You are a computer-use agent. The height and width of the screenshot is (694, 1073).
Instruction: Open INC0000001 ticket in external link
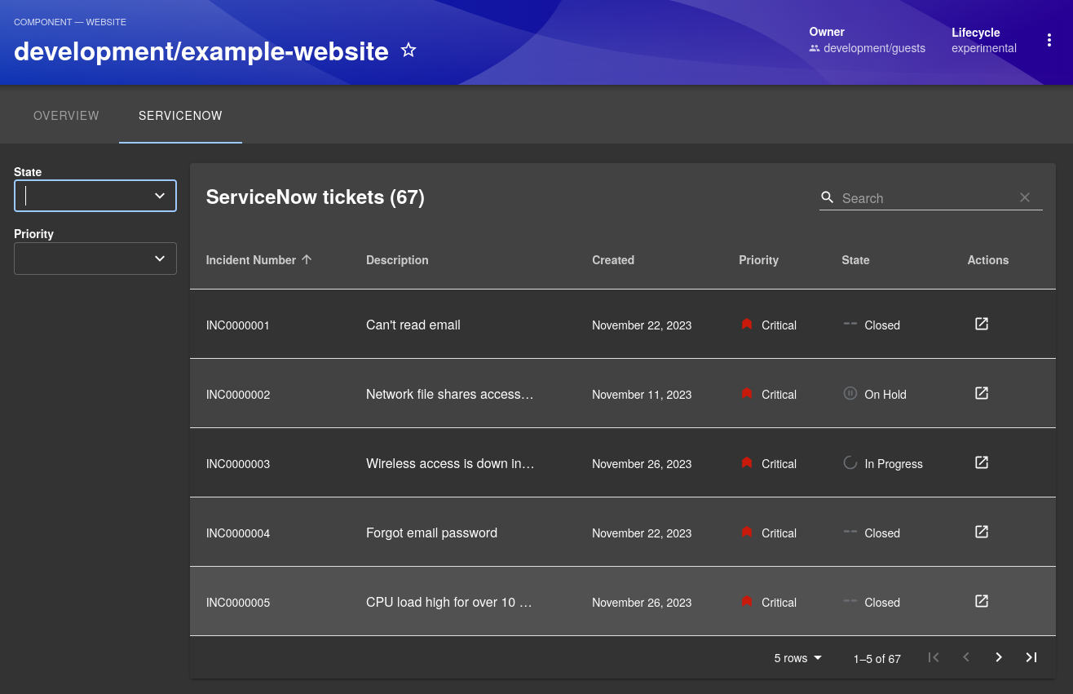click(x=982, y=324)
